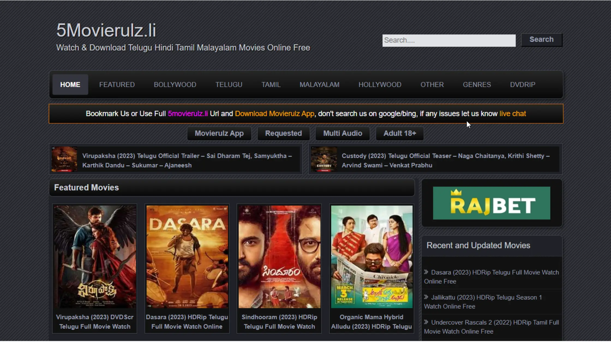This screenshot has height=343, width=611.
Task: Open Sindhooram (2023) HDRip title link
Action: [x=279, y=322]
